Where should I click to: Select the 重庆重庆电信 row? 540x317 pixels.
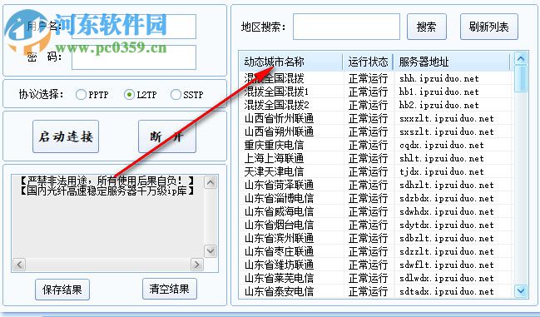click(x=375, y=145)
